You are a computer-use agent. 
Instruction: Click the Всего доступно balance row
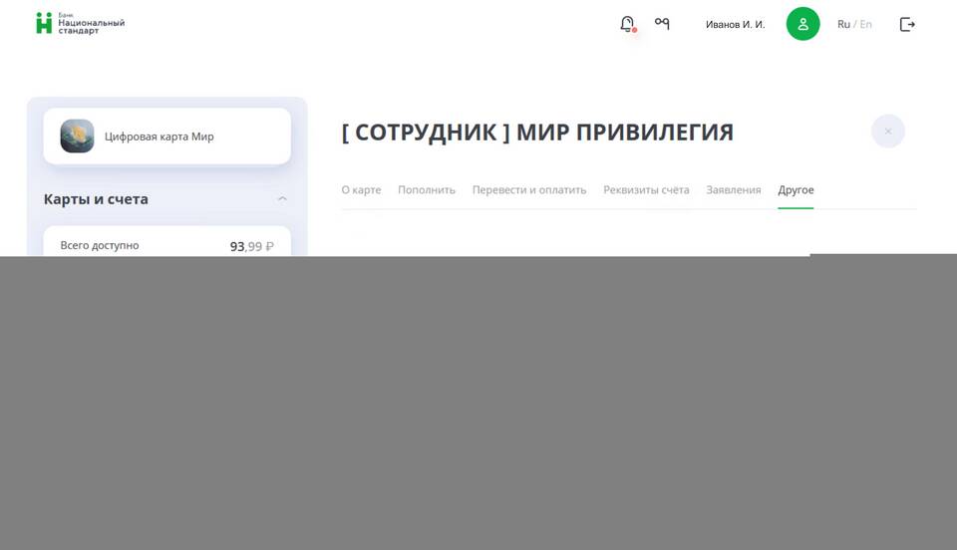click(x=166, y=245)
